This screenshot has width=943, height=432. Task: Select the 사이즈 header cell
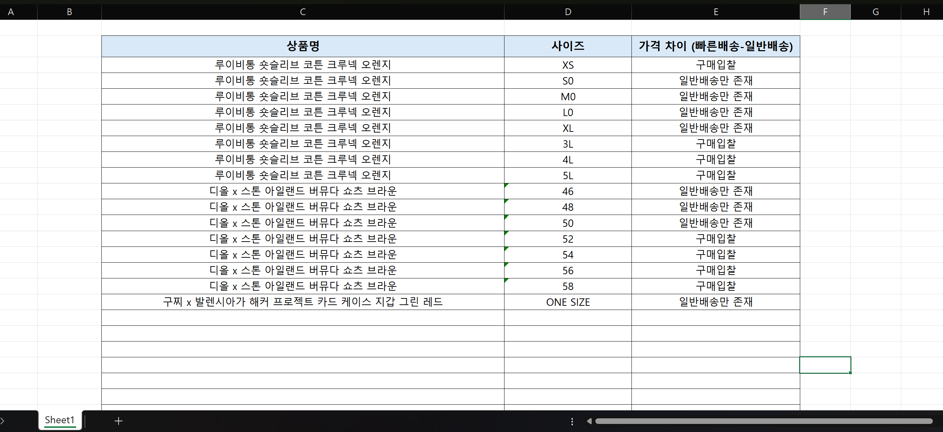(x=567, y=46)
